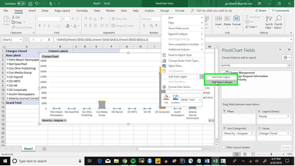Select Add Data Callouts submenu item
The height and width of the screenshot is (166, 295).
coord(222,82)
